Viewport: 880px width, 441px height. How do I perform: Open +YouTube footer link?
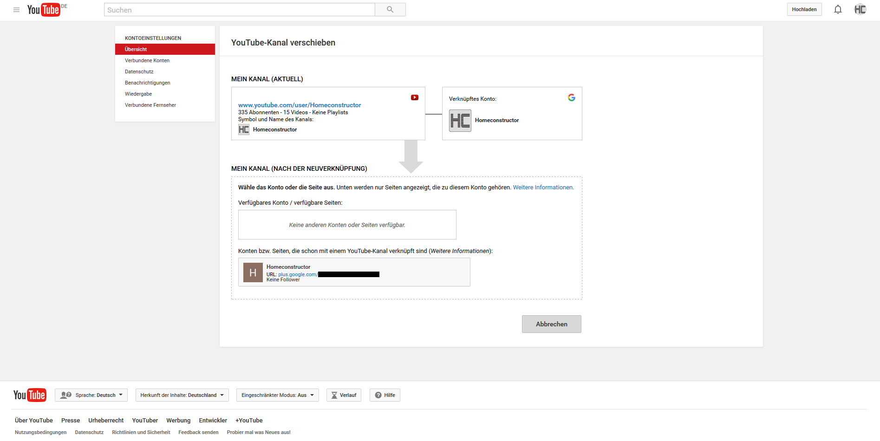point(249,421)
